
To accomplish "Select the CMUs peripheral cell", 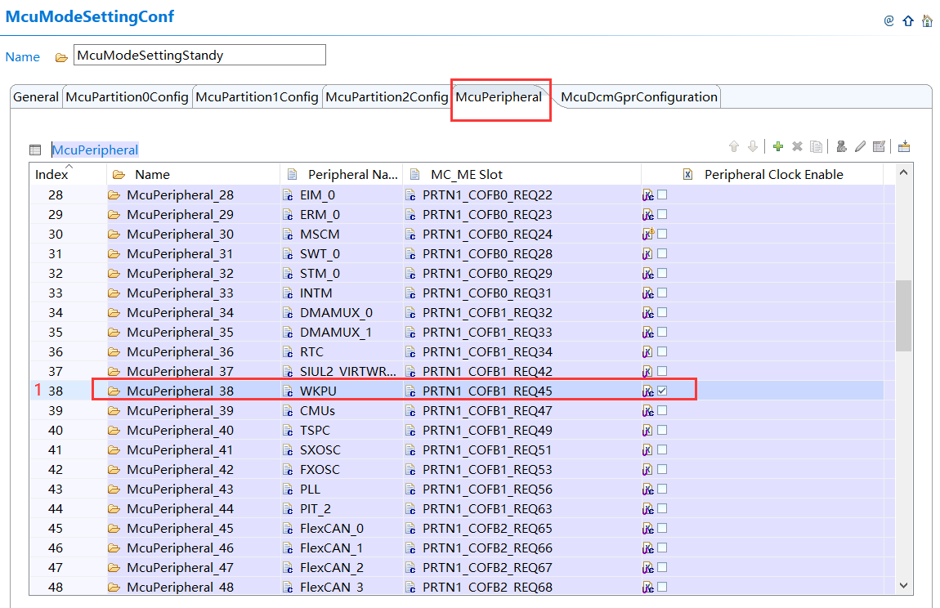I will point(317,411).
